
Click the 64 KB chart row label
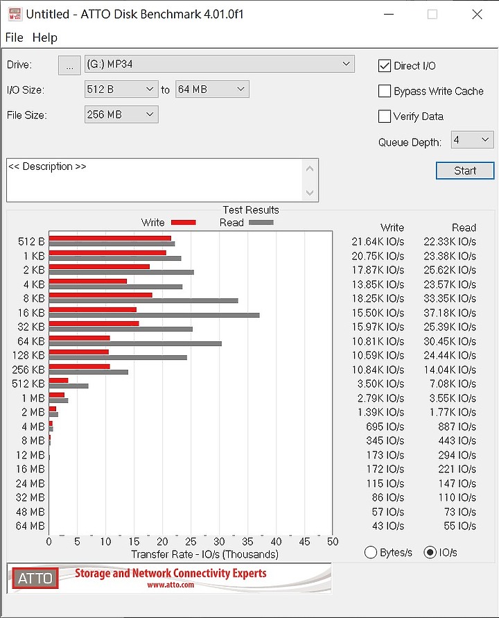click(30, 341)
